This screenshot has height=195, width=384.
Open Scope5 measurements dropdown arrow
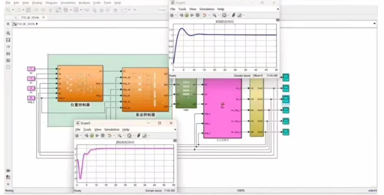[x=148, y=136]
